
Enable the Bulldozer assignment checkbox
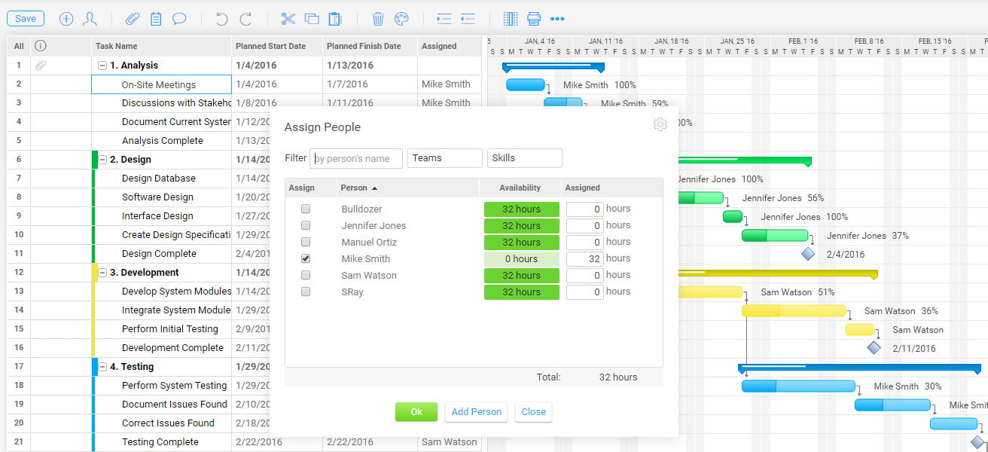coord(305,209)
